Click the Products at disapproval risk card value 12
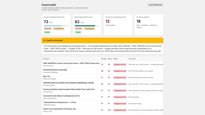Image resolution: width=205 pixels, height=115 pixels. (x=107, y=21)
